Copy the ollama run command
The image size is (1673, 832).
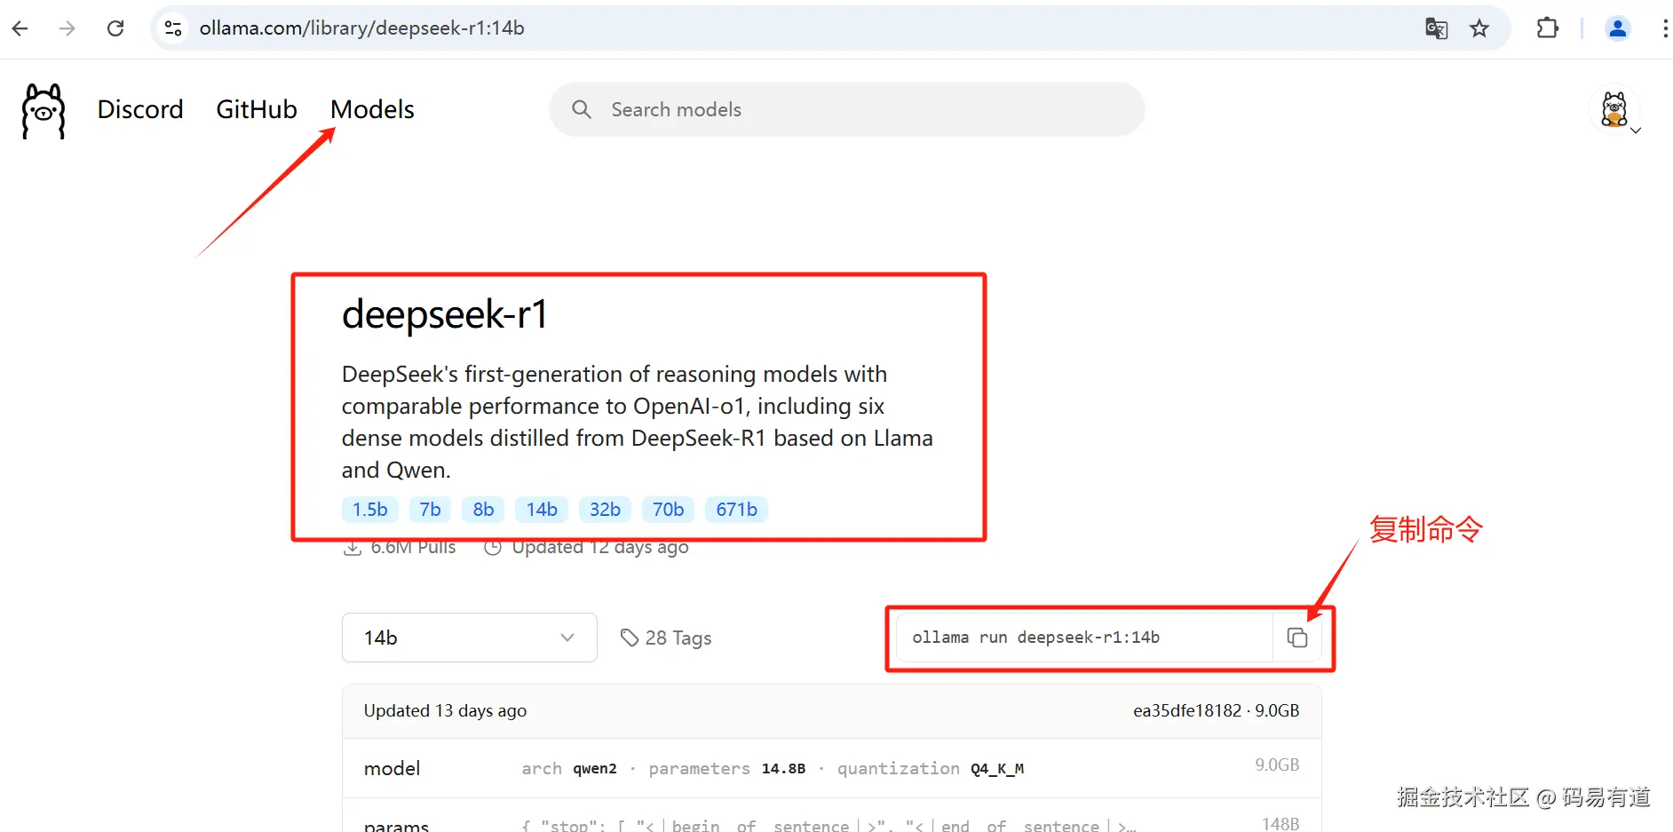click(1297, 638)
